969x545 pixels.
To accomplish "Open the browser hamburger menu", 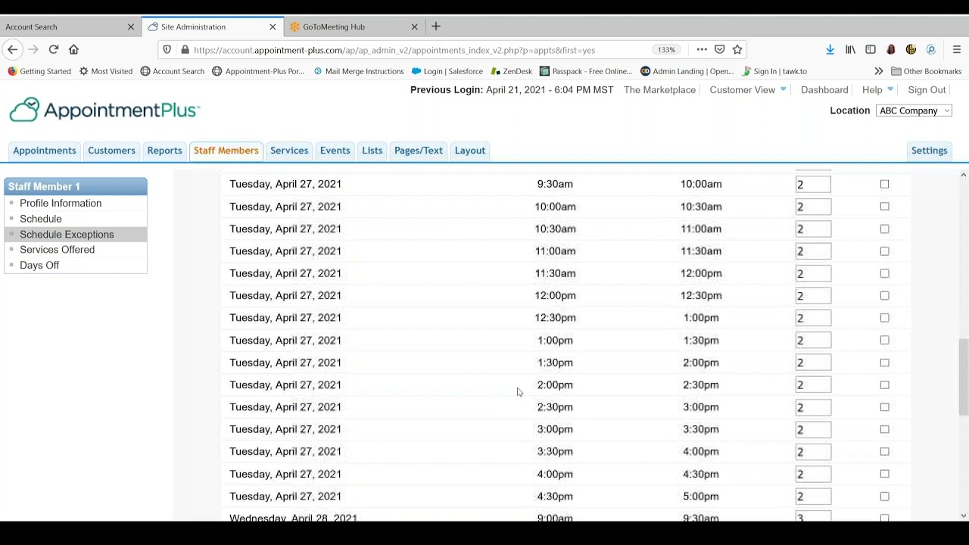I will click(x=957, y=49).
